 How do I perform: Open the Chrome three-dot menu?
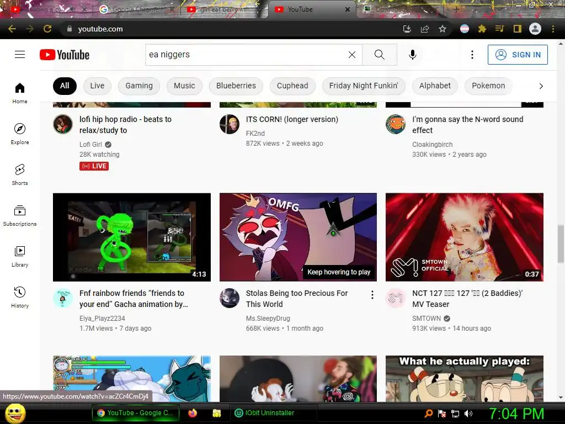(x=553, y=29)
